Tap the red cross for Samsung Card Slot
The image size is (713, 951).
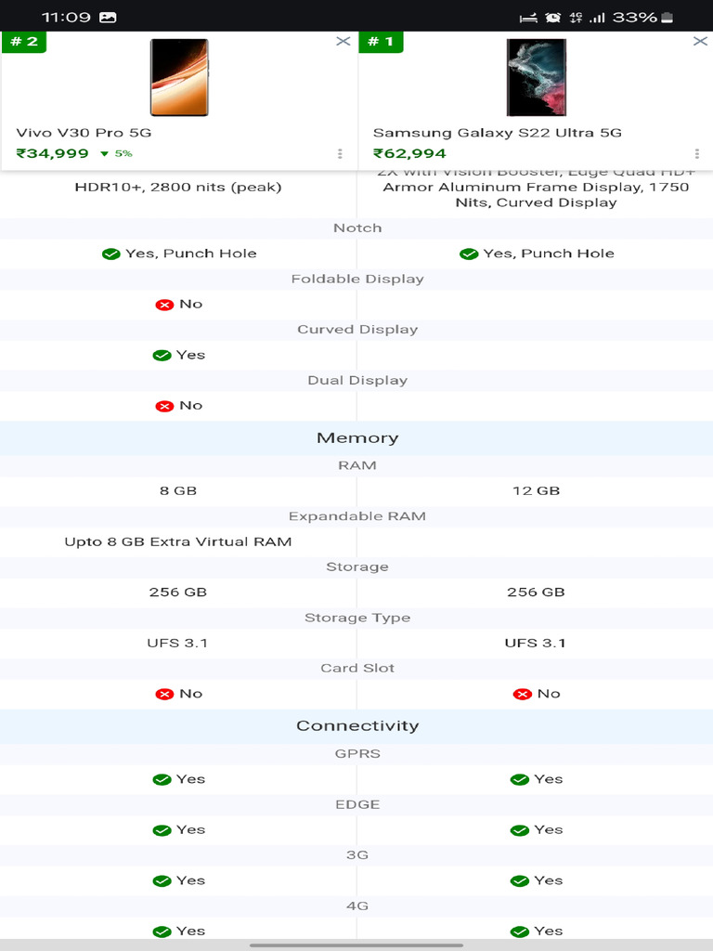coord(522,694)
